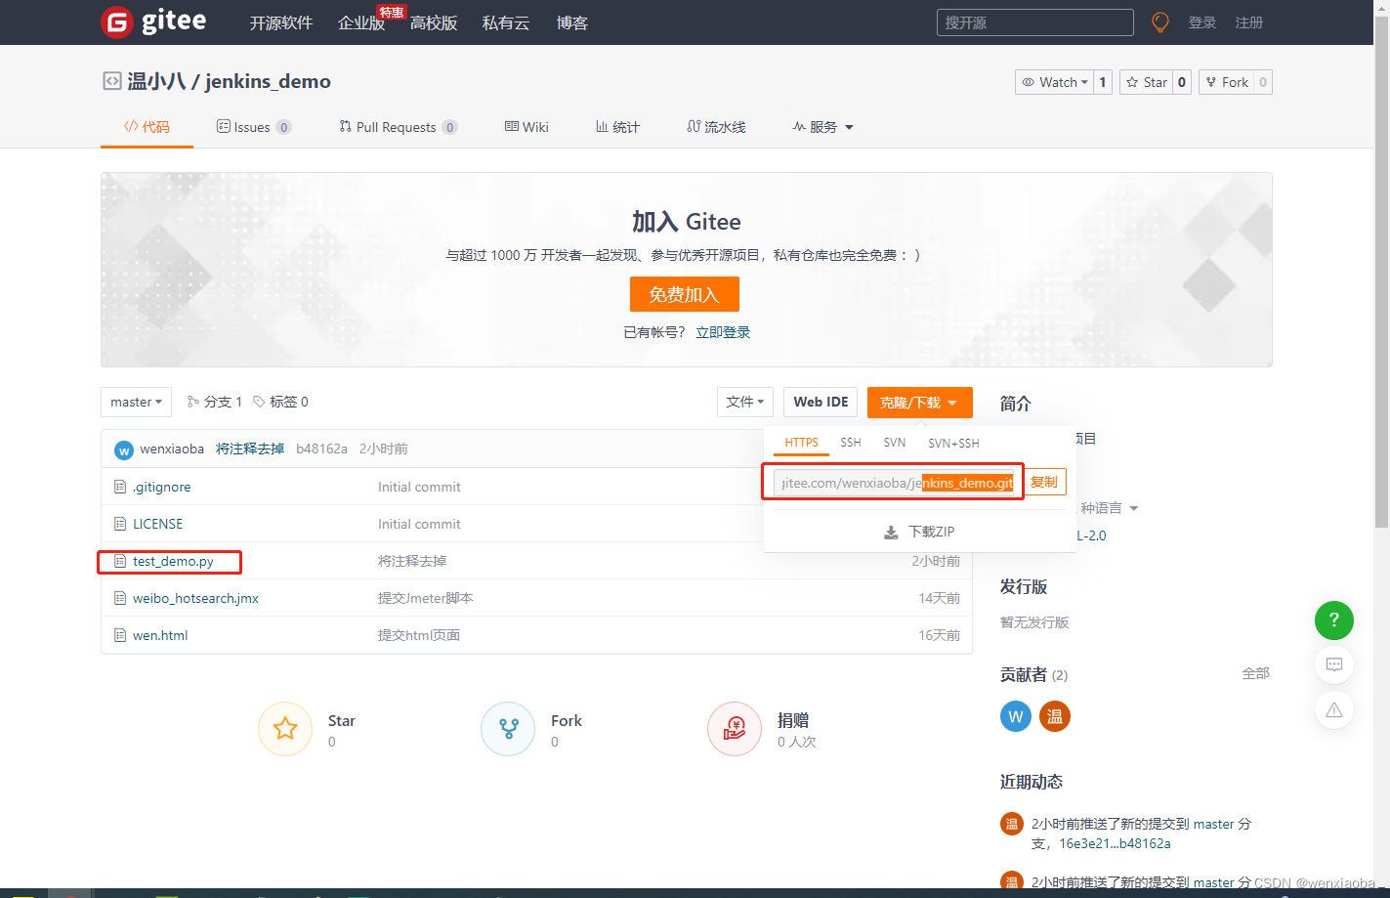Click 注册 in the header
The image size is (1390, 898).
point(1249,22)
